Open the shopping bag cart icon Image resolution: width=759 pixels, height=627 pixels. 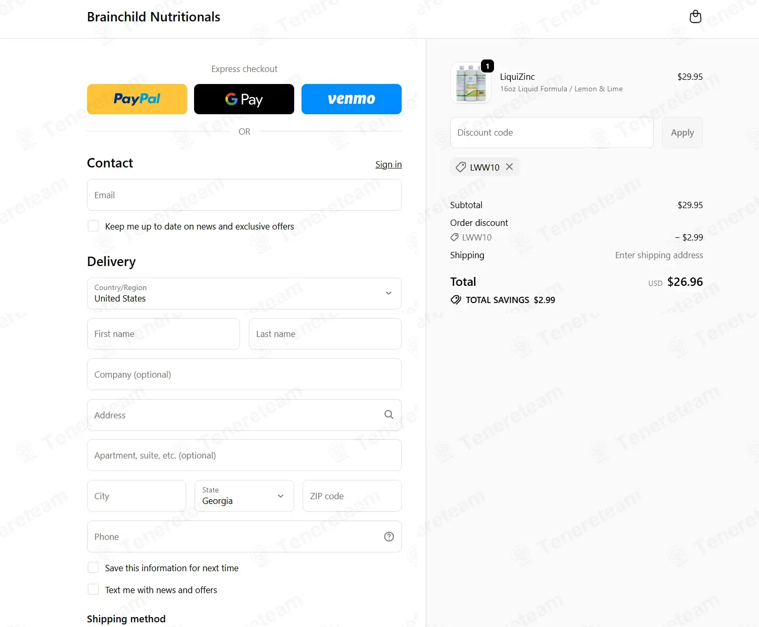click(695, 17)
